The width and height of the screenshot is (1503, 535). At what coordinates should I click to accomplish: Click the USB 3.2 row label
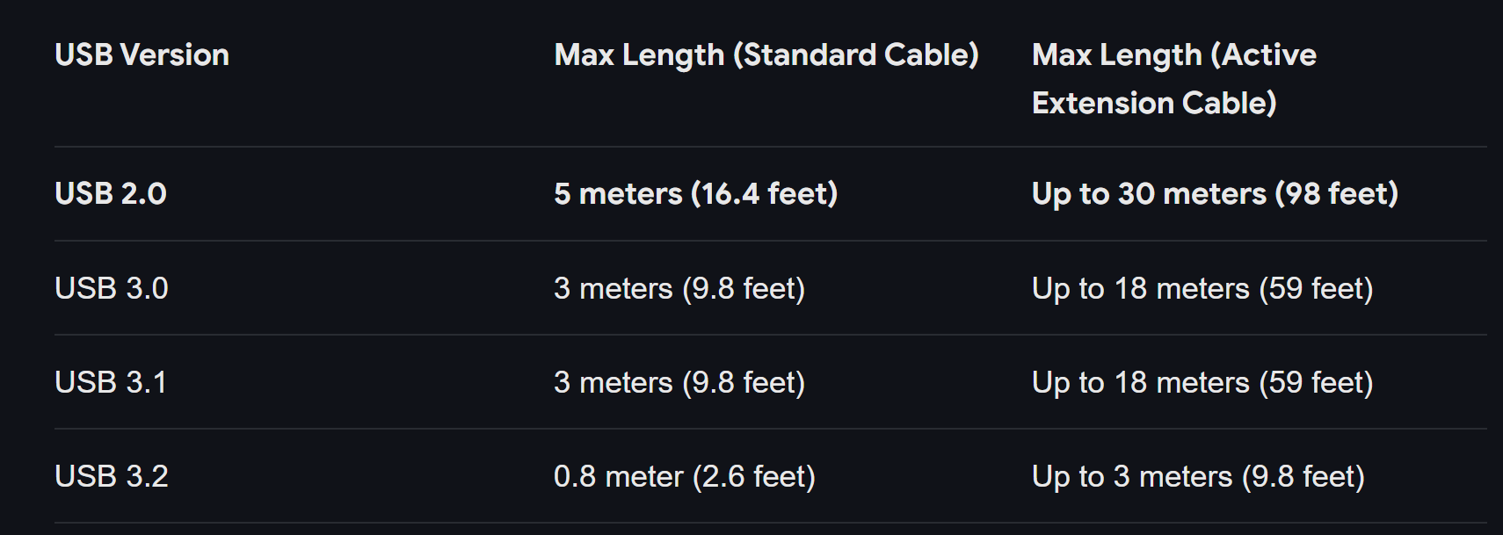click(112, 476)
